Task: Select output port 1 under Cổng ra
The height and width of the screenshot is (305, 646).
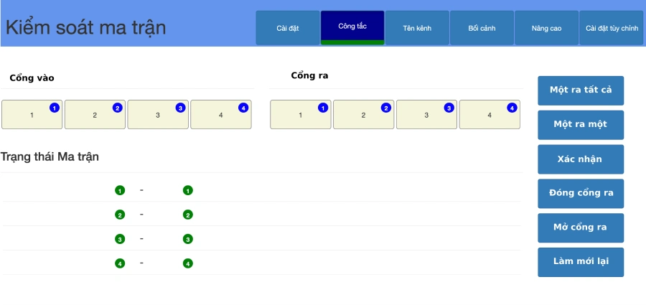Action: point(300,115)
